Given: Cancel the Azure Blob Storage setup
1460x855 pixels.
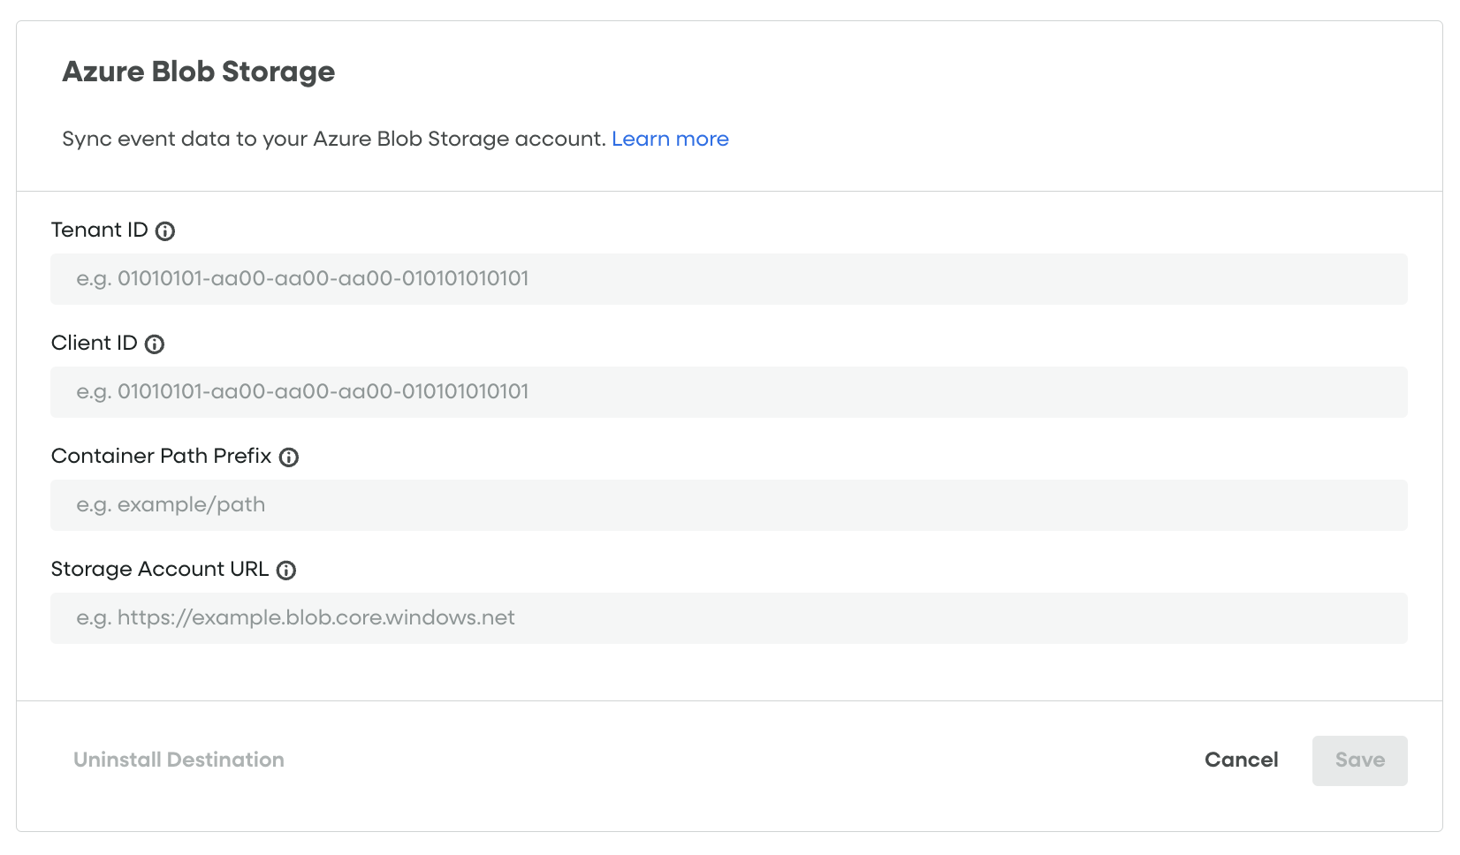Looking at the screenshot, I should [1241, 760].
